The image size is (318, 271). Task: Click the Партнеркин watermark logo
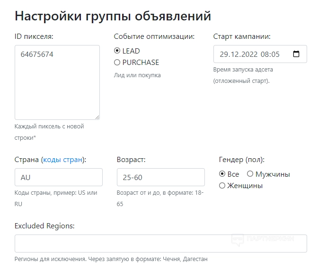click(x=264, y=240)
